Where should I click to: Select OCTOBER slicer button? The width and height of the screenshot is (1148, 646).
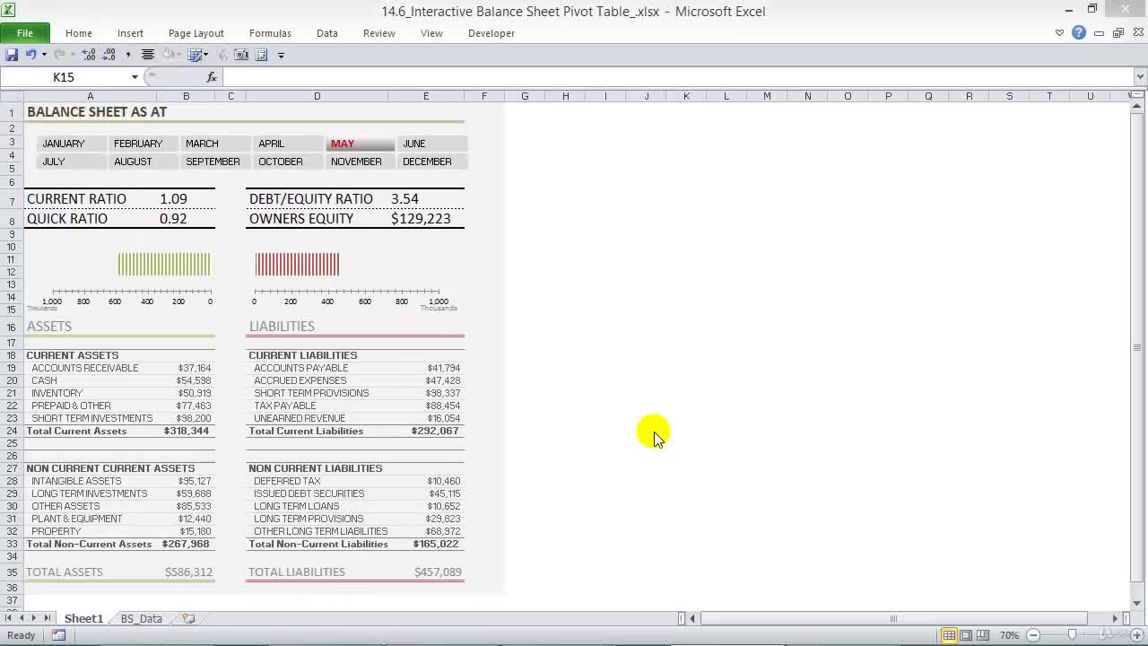pos(288,161)
